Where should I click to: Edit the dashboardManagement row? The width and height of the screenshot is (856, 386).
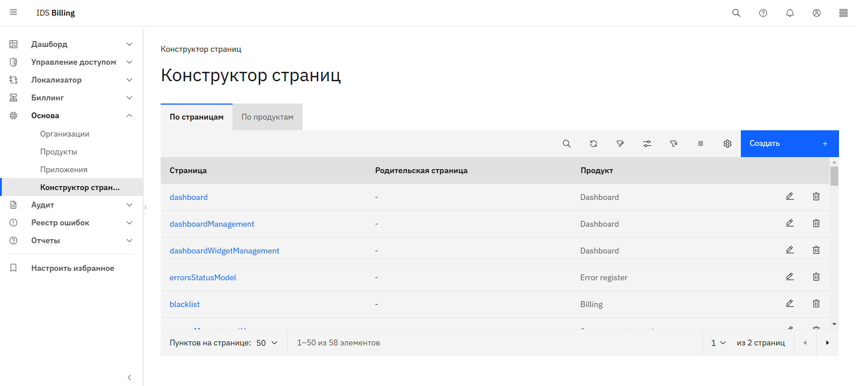(x=790, y=223)
